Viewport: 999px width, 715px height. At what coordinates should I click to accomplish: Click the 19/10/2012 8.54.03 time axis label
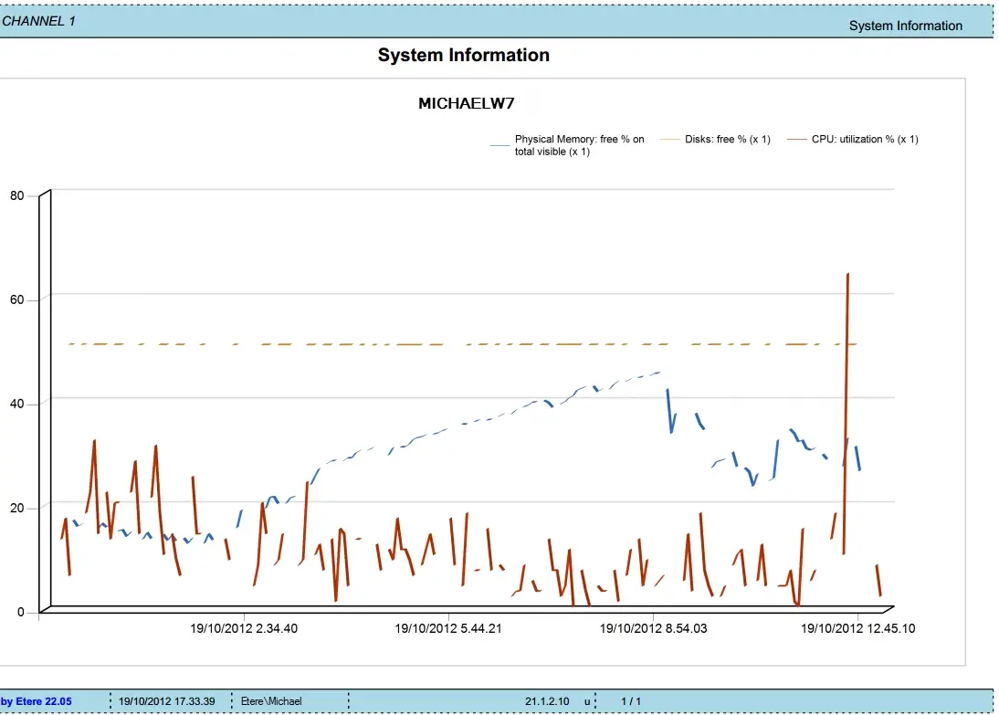652,629
